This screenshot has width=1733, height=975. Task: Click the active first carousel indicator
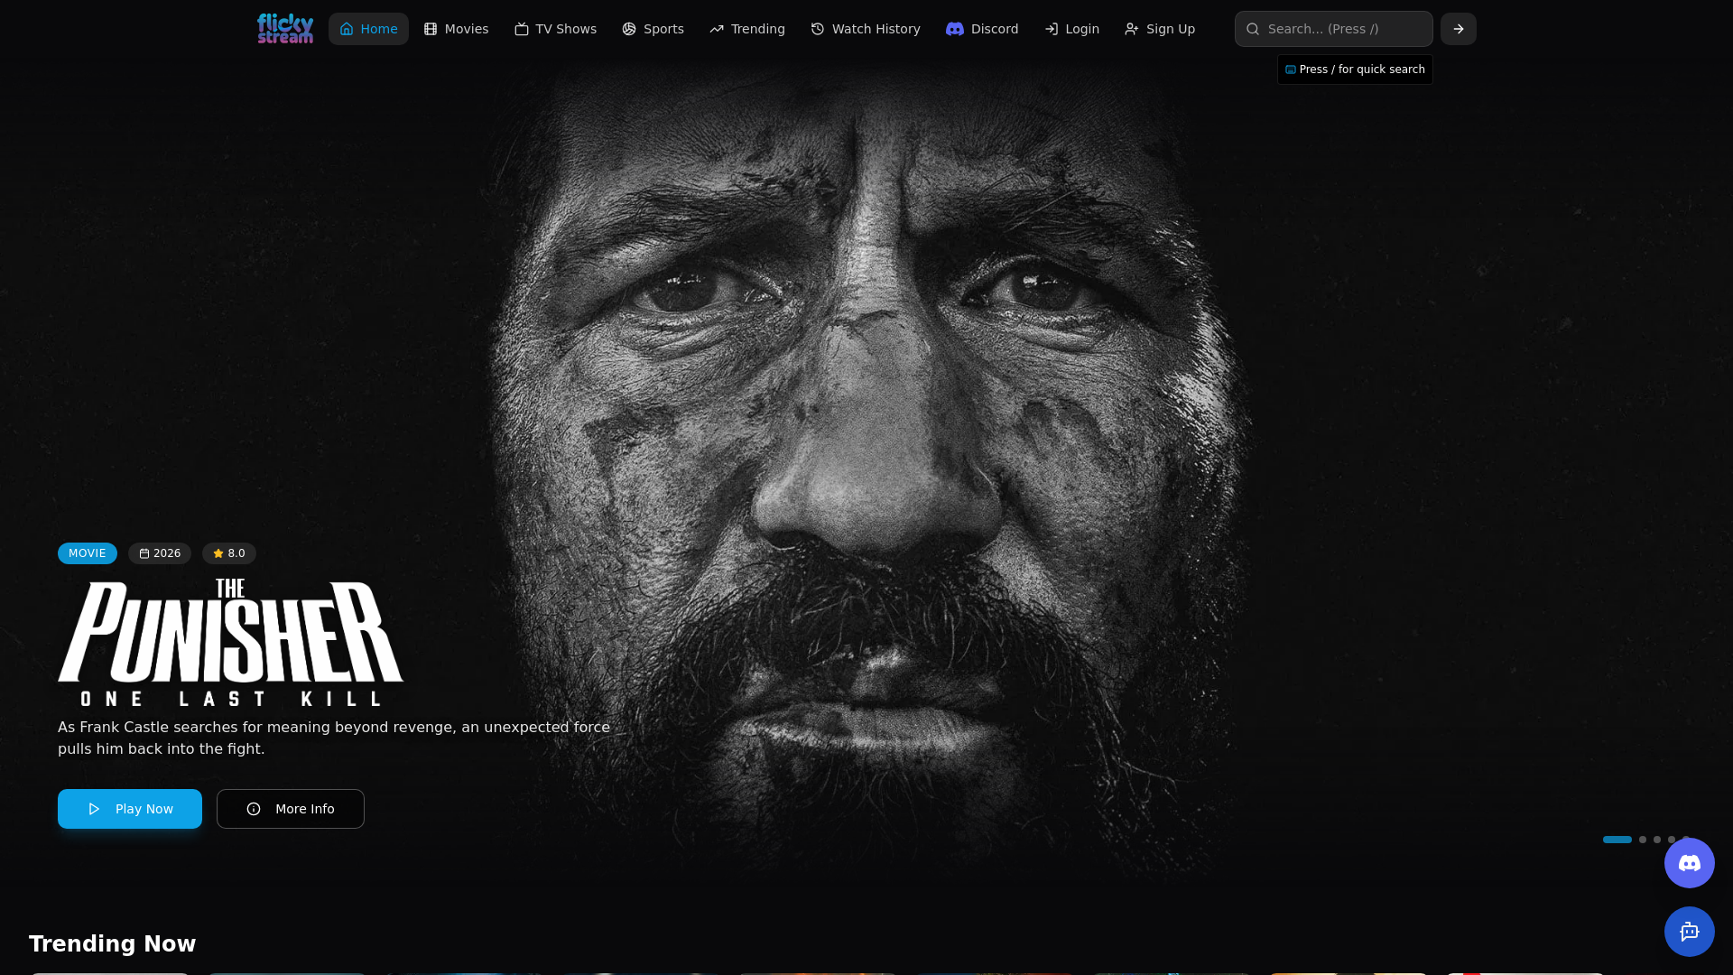[1617, 840]
